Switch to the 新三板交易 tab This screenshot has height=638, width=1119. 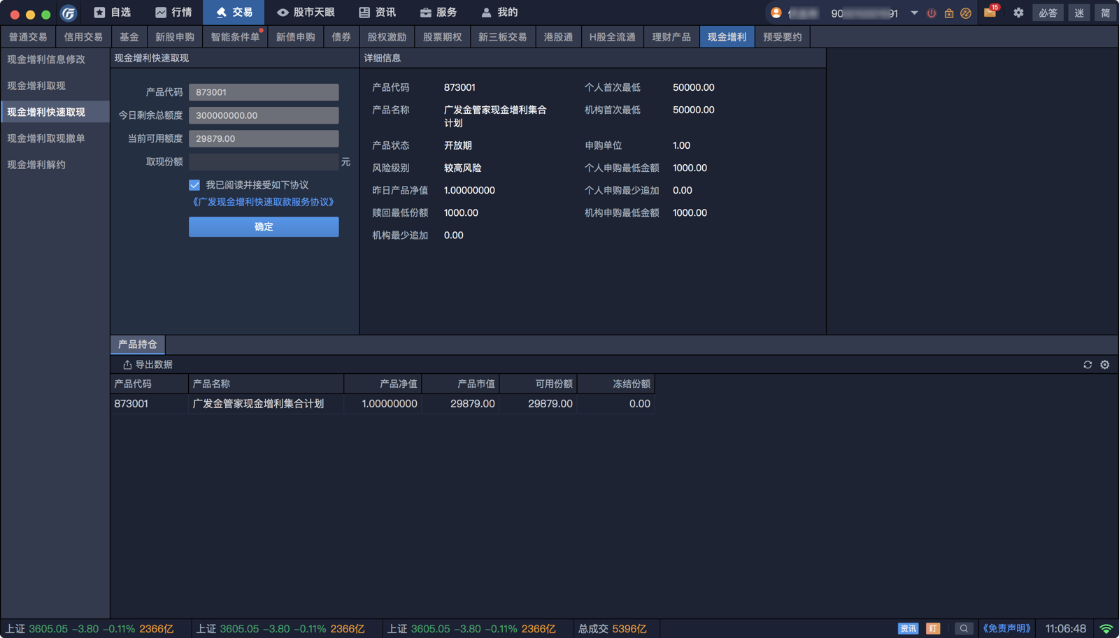click(503, 37)
